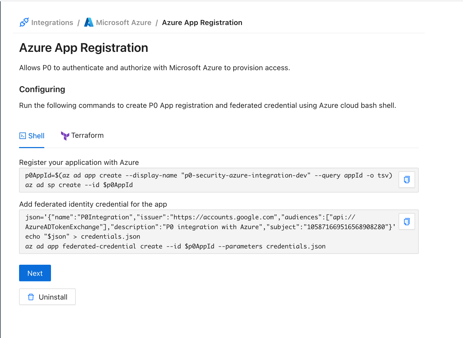This screenshot has width=463, height=338.
Task: Open the Integrations breadcrumb link
Action: pyautogui.click(x=52, y=23)
